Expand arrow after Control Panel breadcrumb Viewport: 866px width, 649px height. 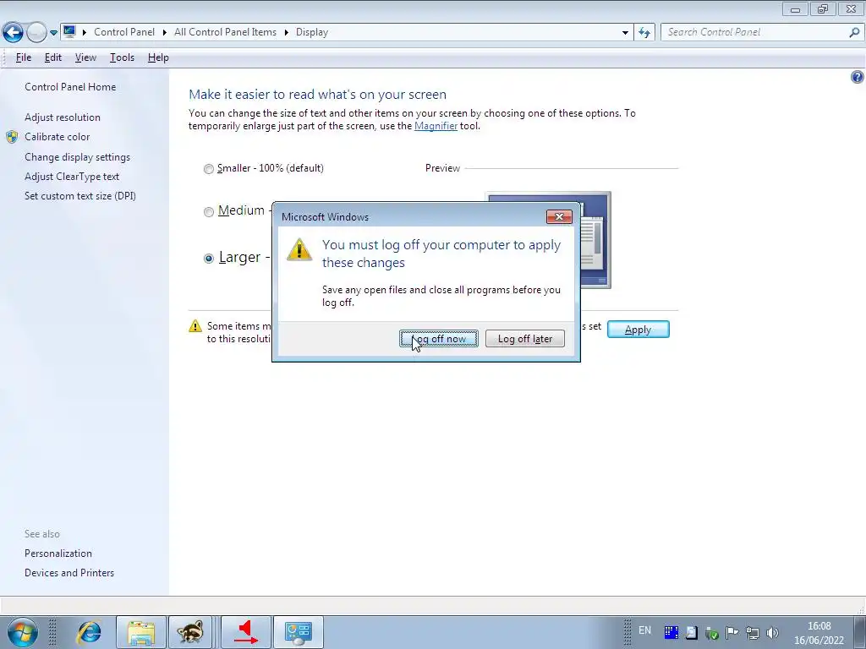pyautogui.click(x=165, y=32)
